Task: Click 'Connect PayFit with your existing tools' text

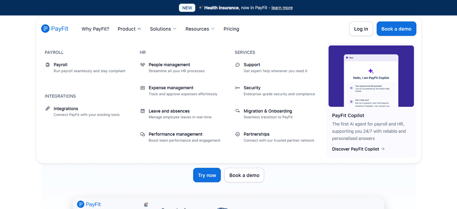Action: click(x=87, y=115)
